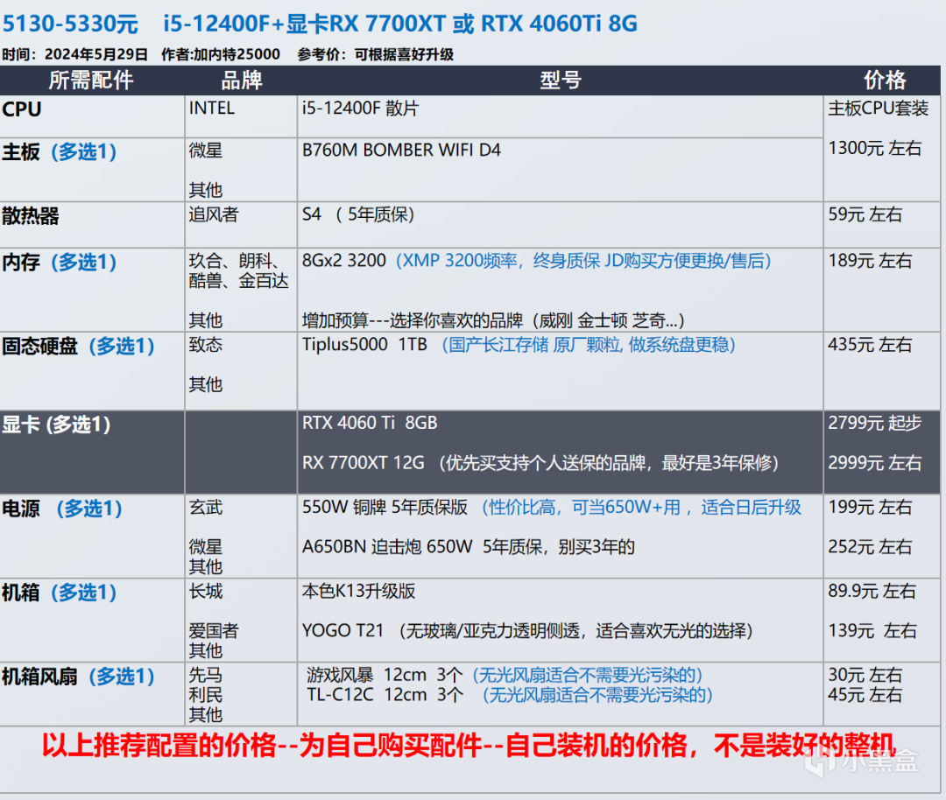The width and height of the screenshot is (946, 800).
Task: Select the '内存 (多选1)' row label
Action: [x=60, y=263]
